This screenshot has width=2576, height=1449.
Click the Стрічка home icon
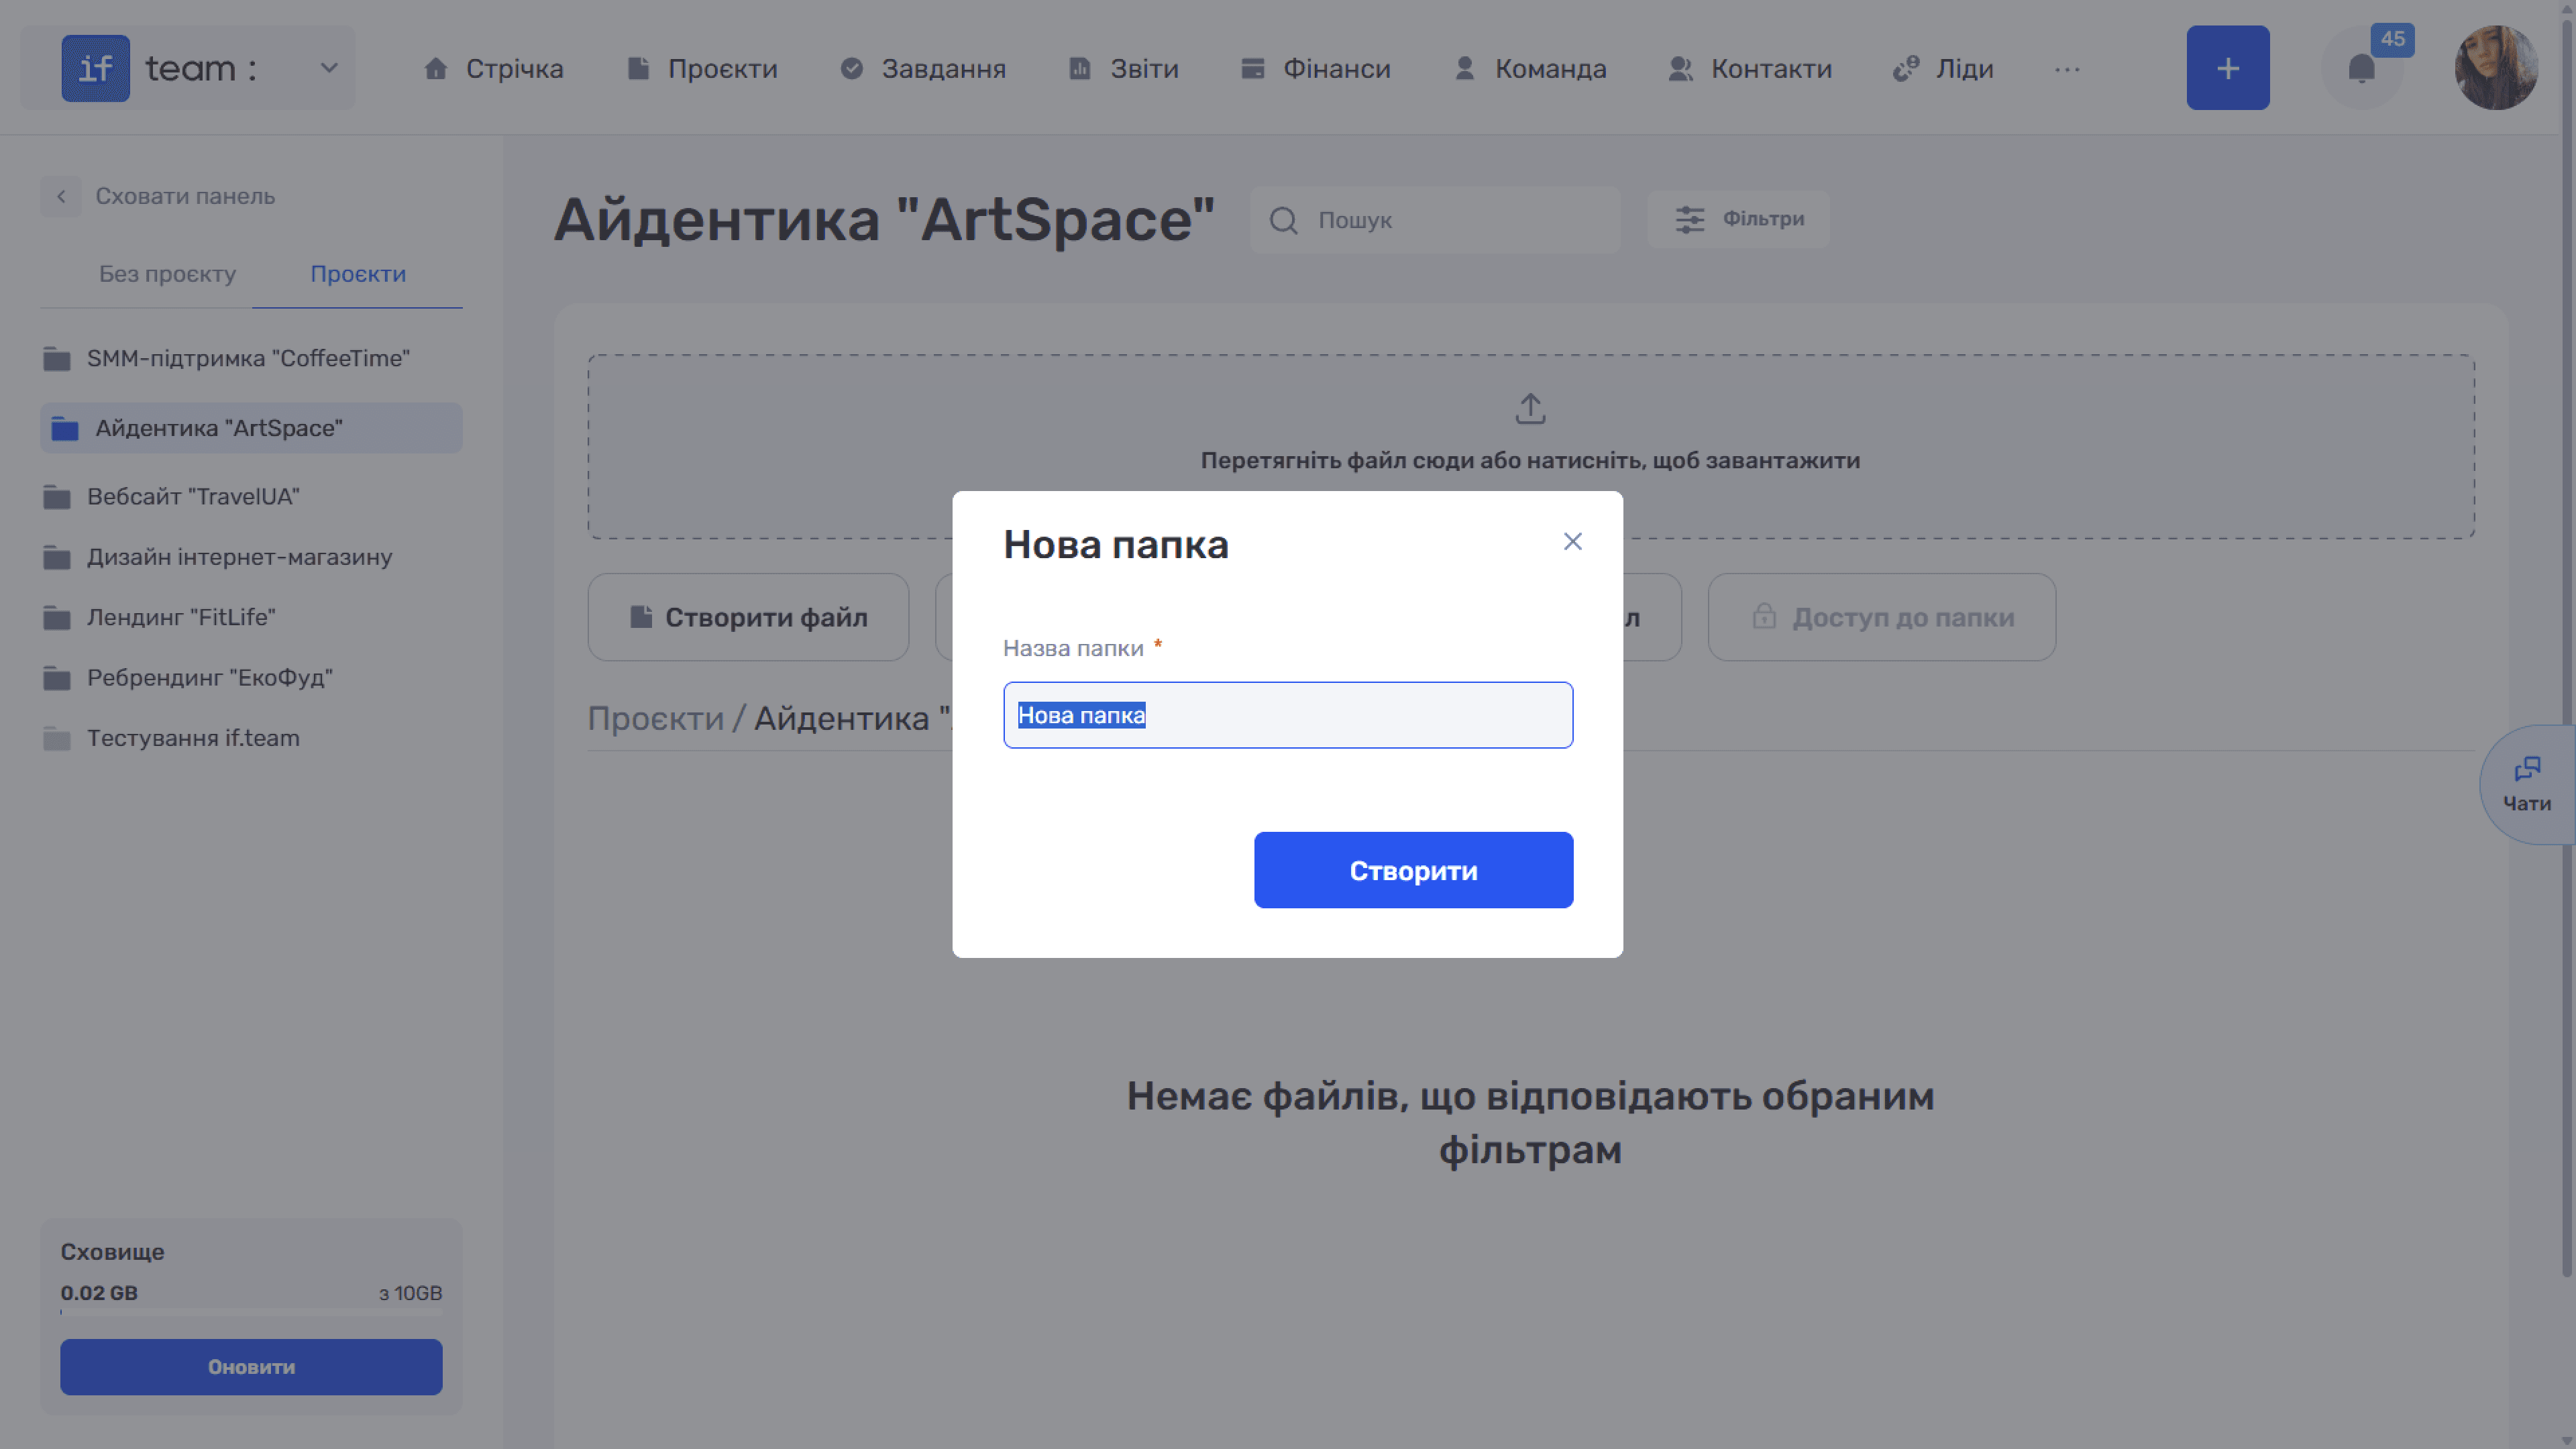click(435, 68)
